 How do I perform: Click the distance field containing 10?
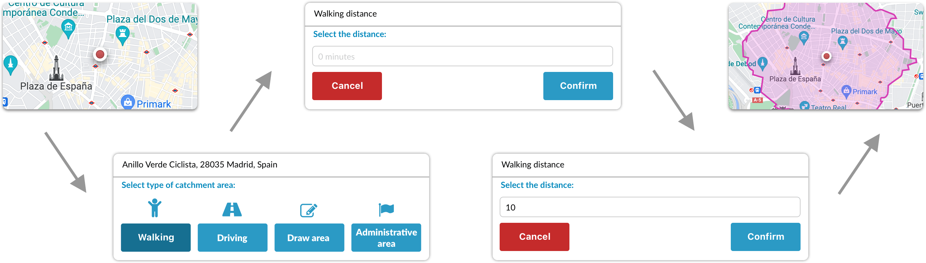[x=649, y=207]
